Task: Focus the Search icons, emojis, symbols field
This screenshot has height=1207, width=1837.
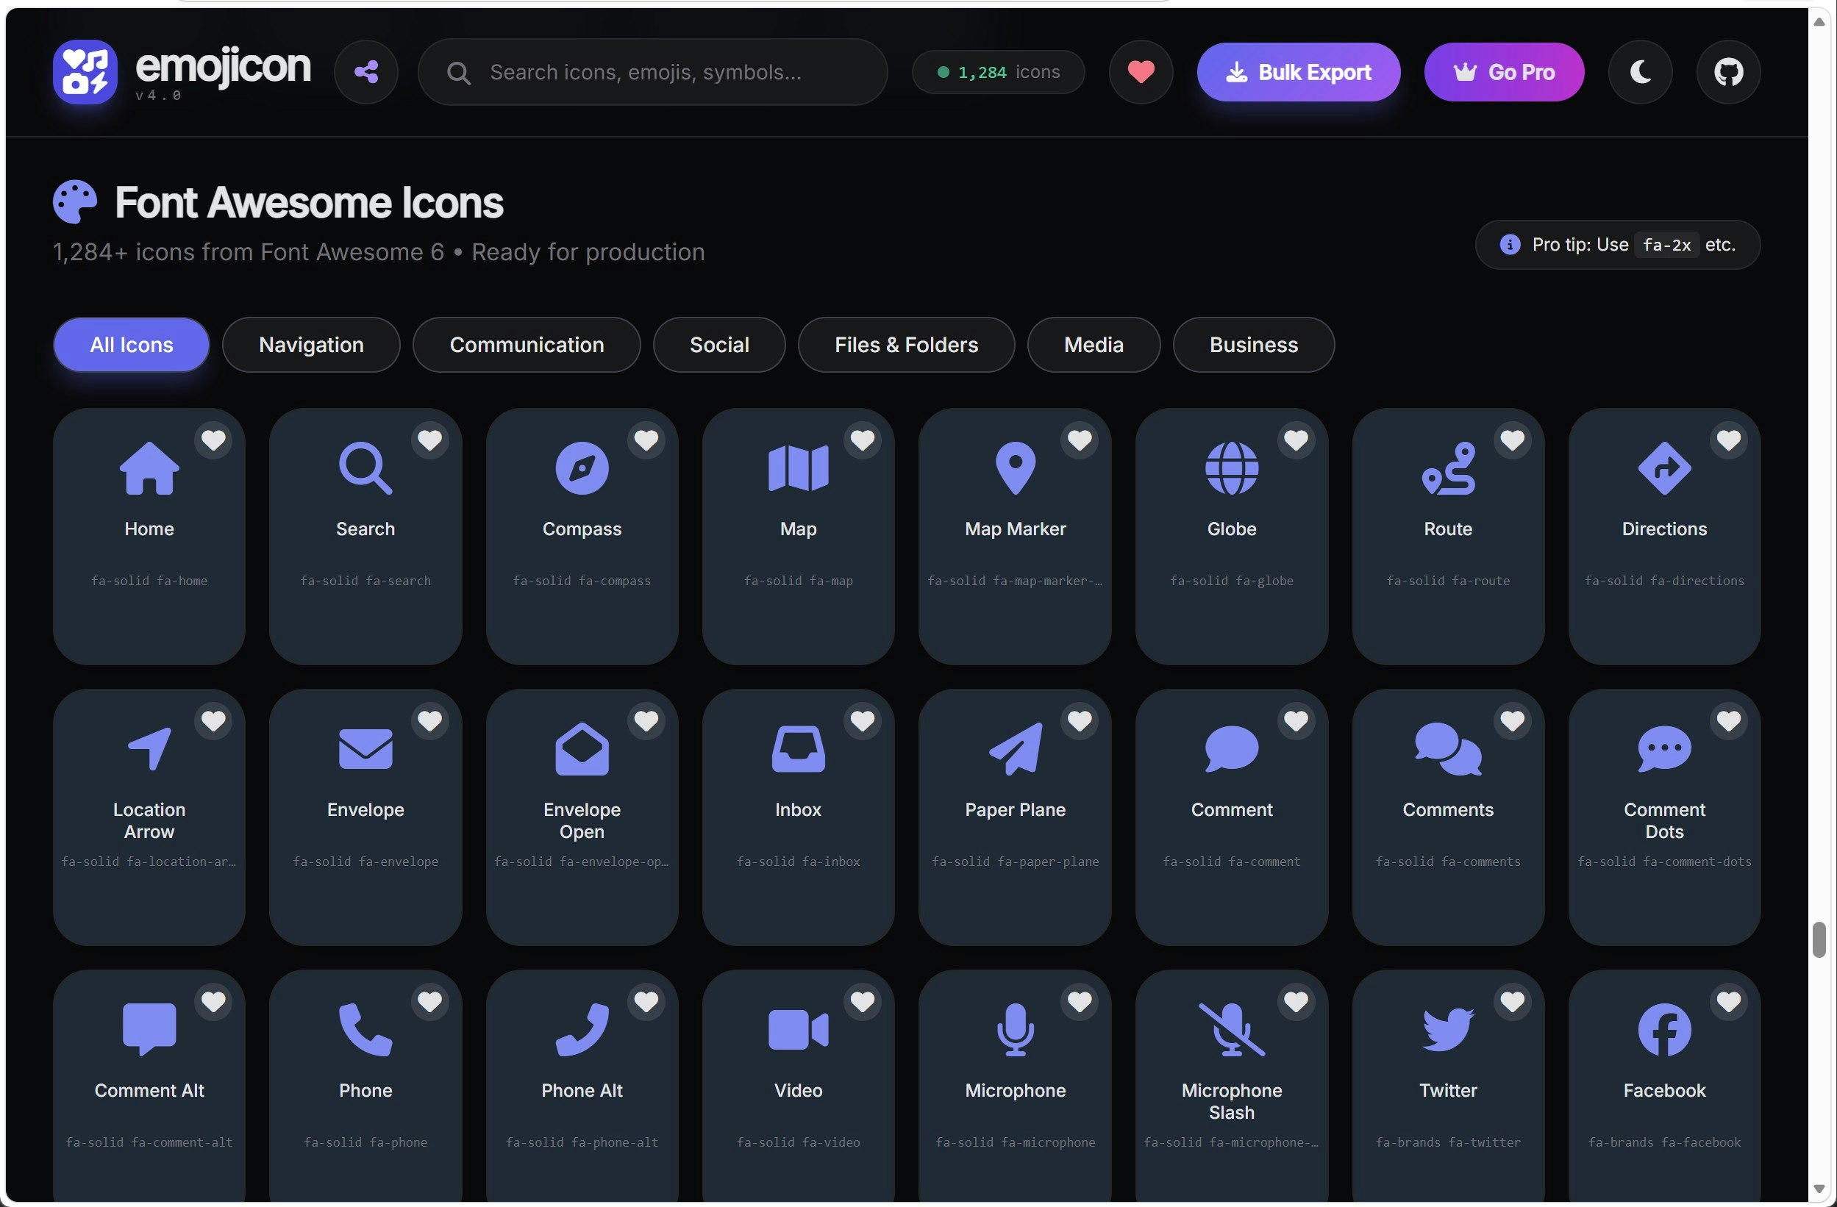Action: [653, 72]
